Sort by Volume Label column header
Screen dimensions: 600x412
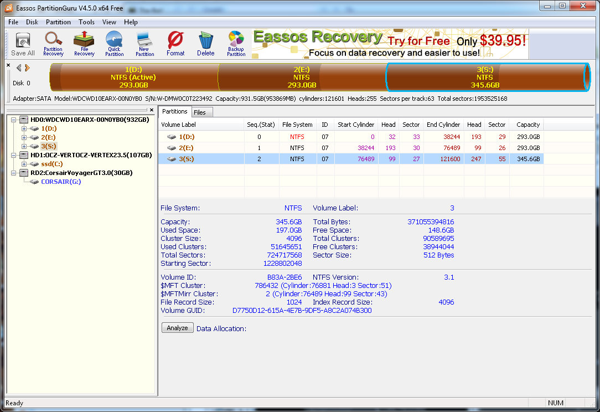tap(201, 125)
